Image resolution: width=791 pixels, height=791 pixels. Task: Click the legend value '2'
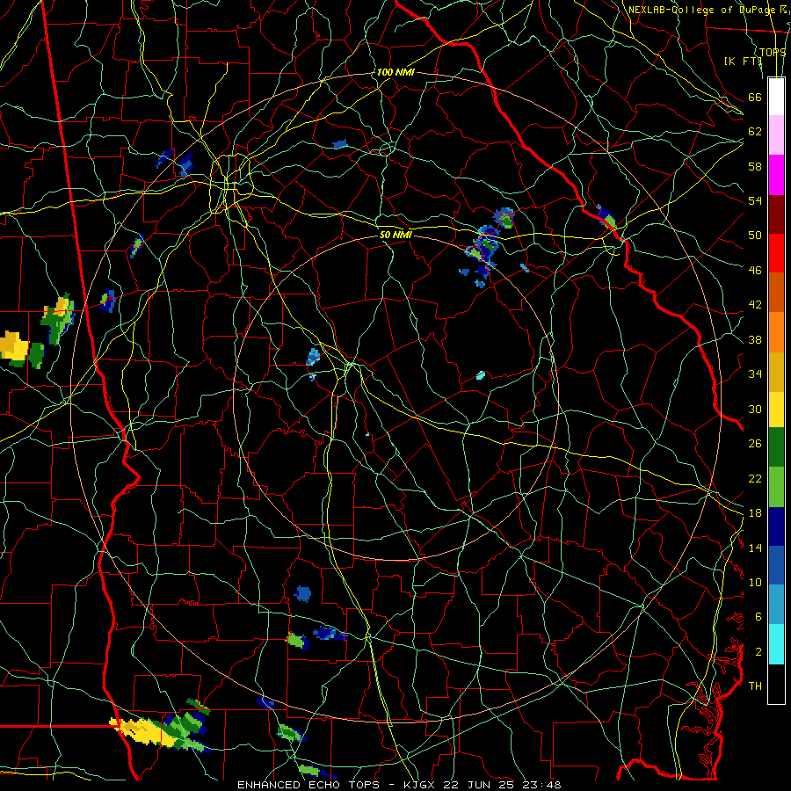[x=758, y=652]
